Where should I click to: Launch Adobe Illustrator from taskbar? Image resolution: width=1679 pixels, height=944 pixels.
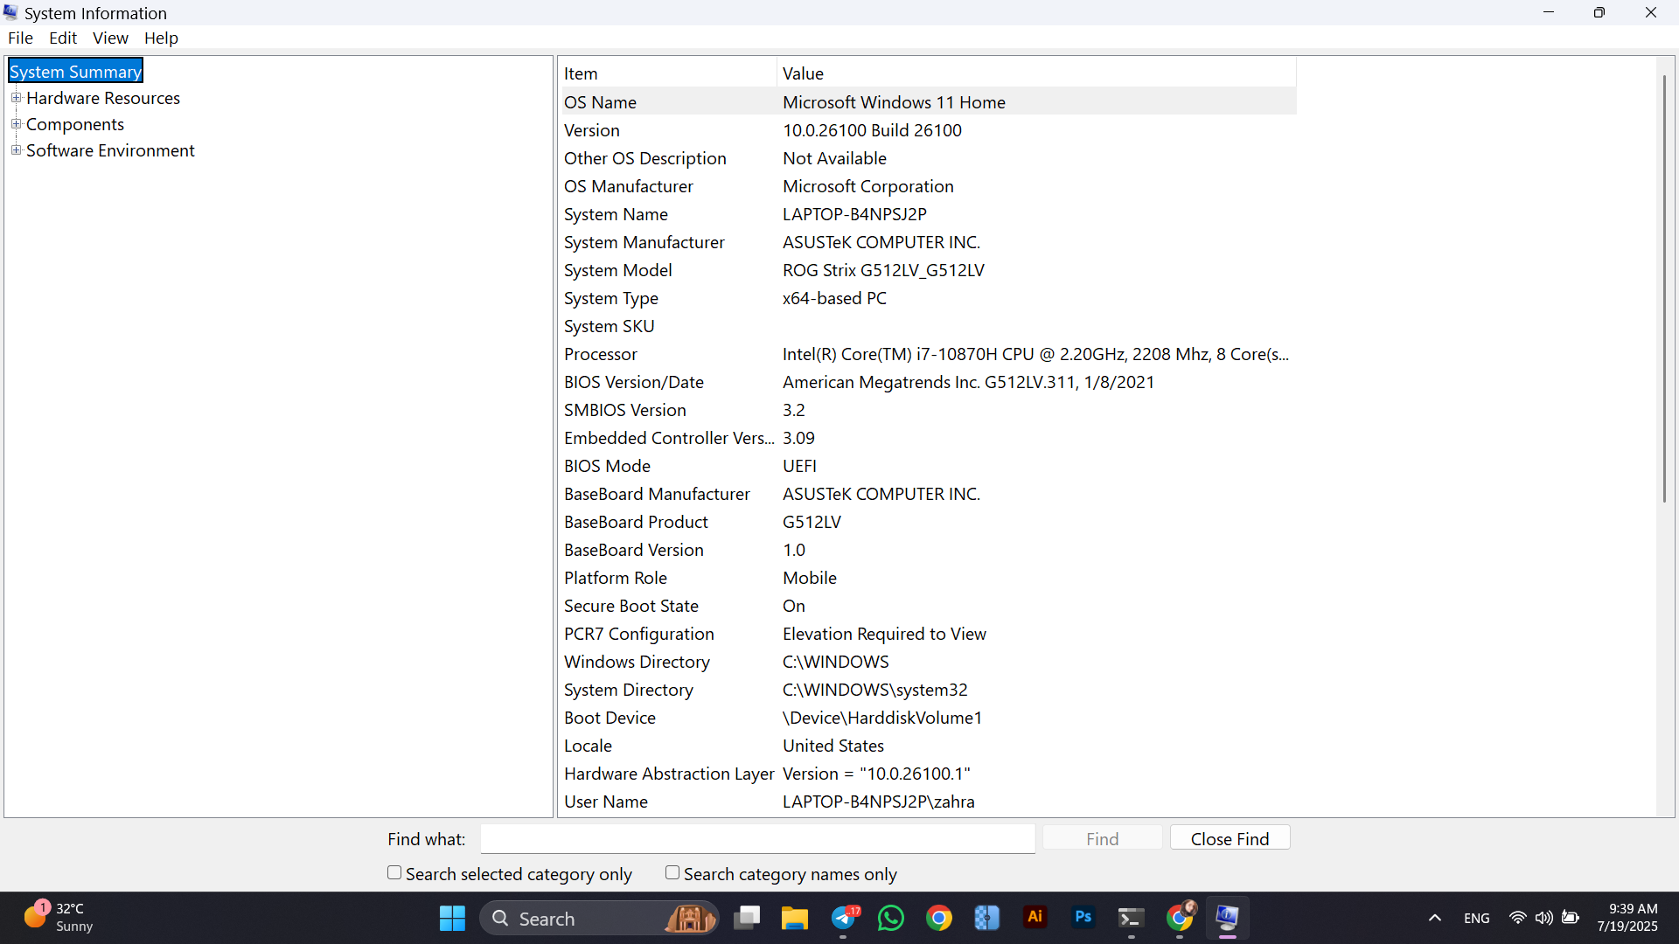coord(1035,917)
